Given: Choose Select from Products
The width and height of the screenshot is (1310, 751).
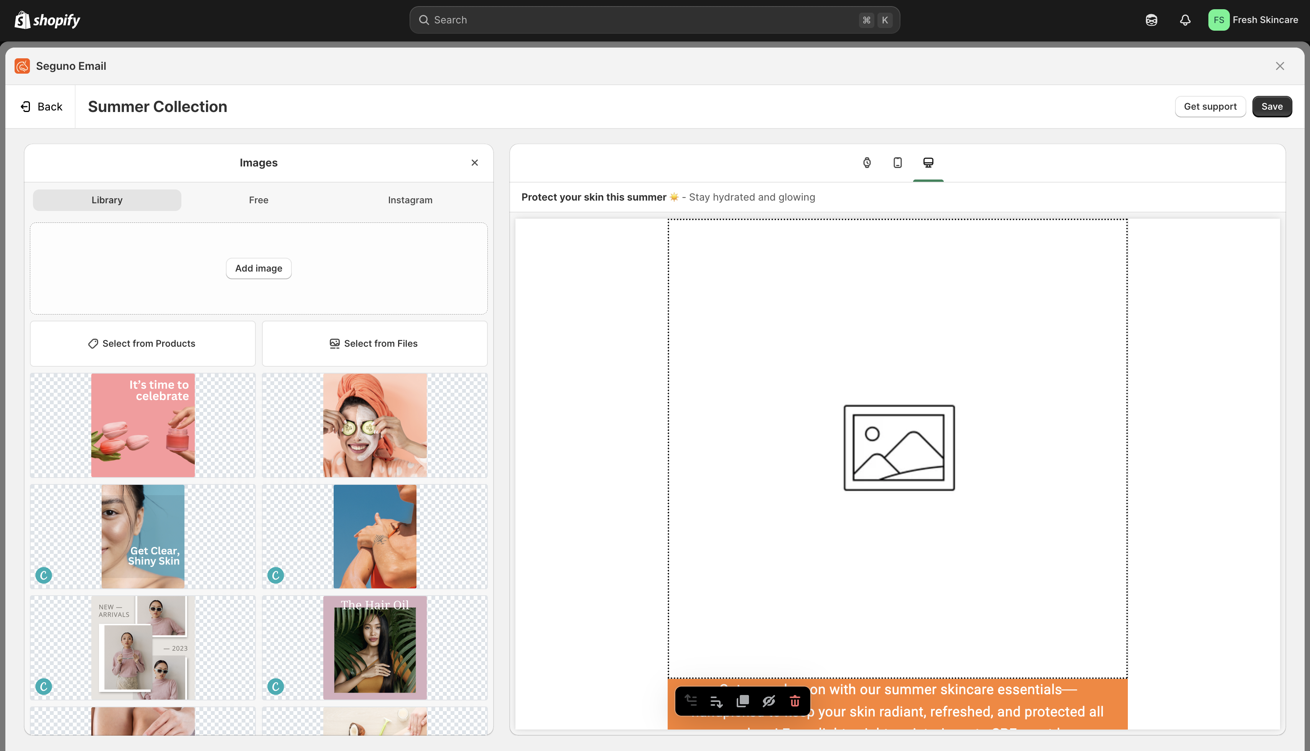Looking at the screenshot, I should point(142,344).
